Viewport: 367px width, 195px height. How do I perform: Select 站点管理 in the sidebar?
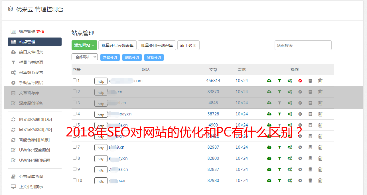tap(35, 42)
